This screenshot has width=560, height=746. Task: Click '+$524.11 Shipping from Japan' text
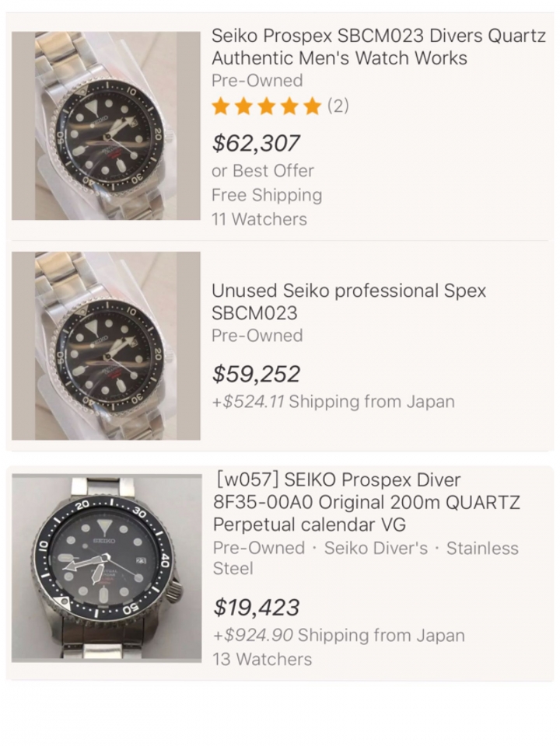[x=334, y=402]
